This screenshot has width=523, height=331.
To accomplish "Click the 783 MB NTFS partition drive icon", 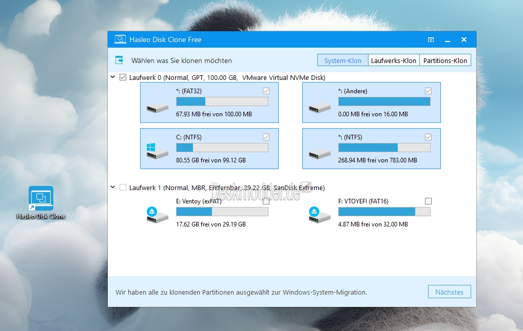I will point(320,154).
